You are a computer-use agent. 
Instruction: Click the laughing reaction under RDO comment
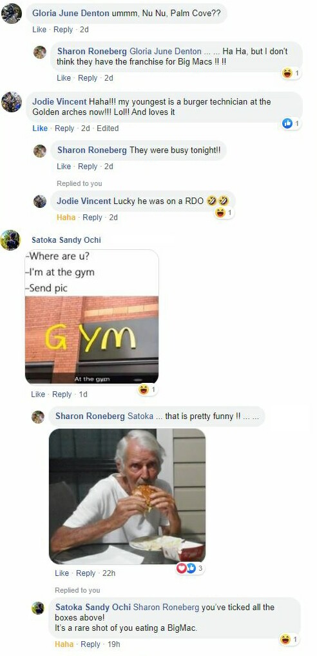(224, 213)
